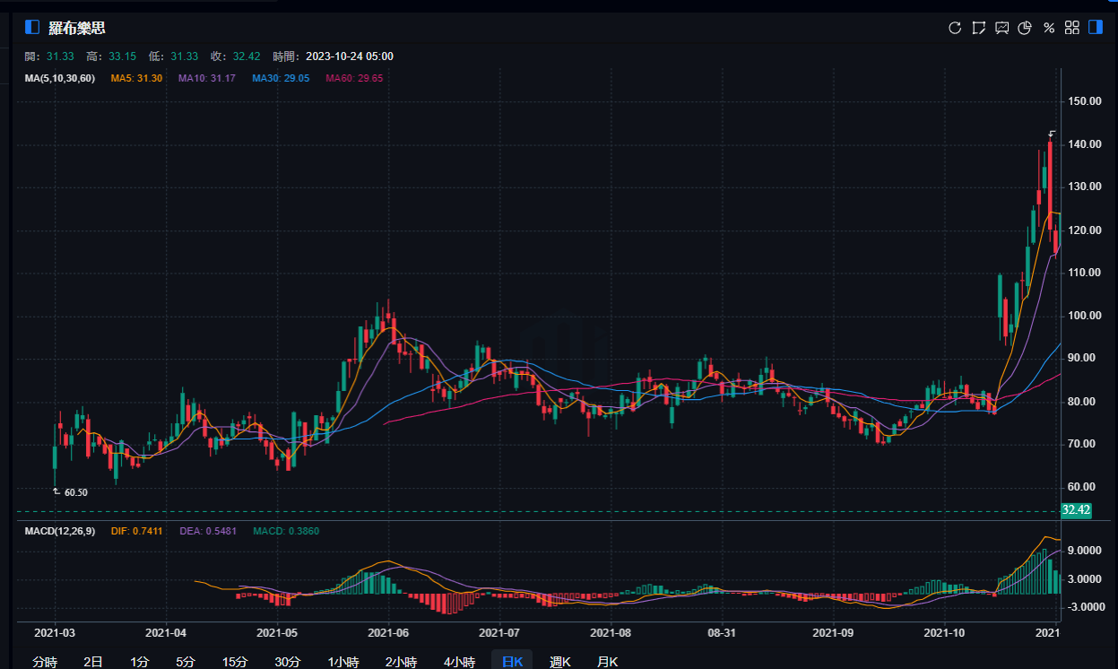Open the drawing tools icon
This screenshot has width=1118, height=669.
979,28
